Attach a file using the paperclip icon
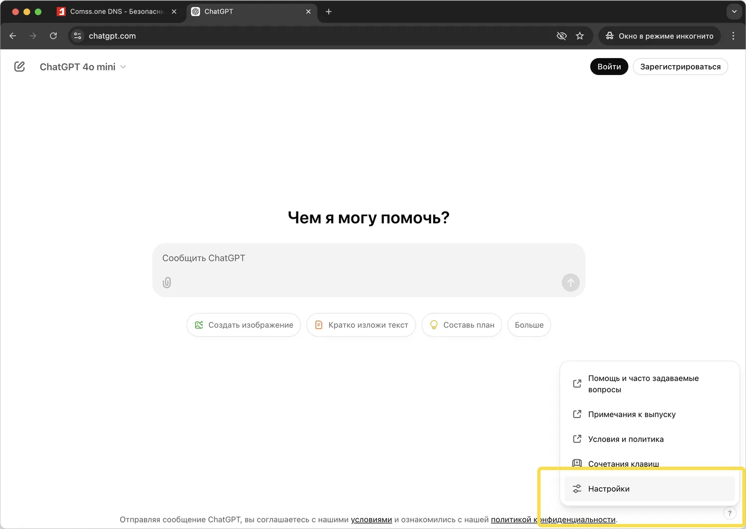 (167, 282)
